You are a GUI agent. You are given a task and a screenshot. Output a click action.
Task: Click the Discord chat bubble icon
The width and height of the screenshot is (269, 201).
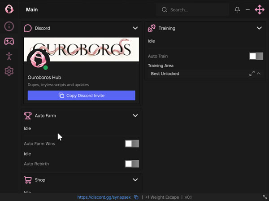[x=28, y=28]
